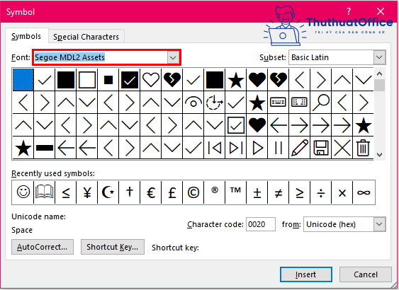Choose the greater-than-or-equal recent symbol
Viewport: 399px width, 290px height.
[300, 192]
